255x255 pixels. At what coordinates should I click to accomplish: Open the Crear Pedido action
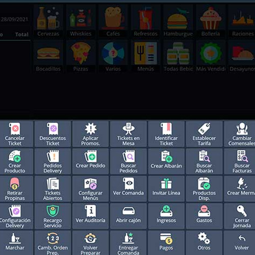91,162
